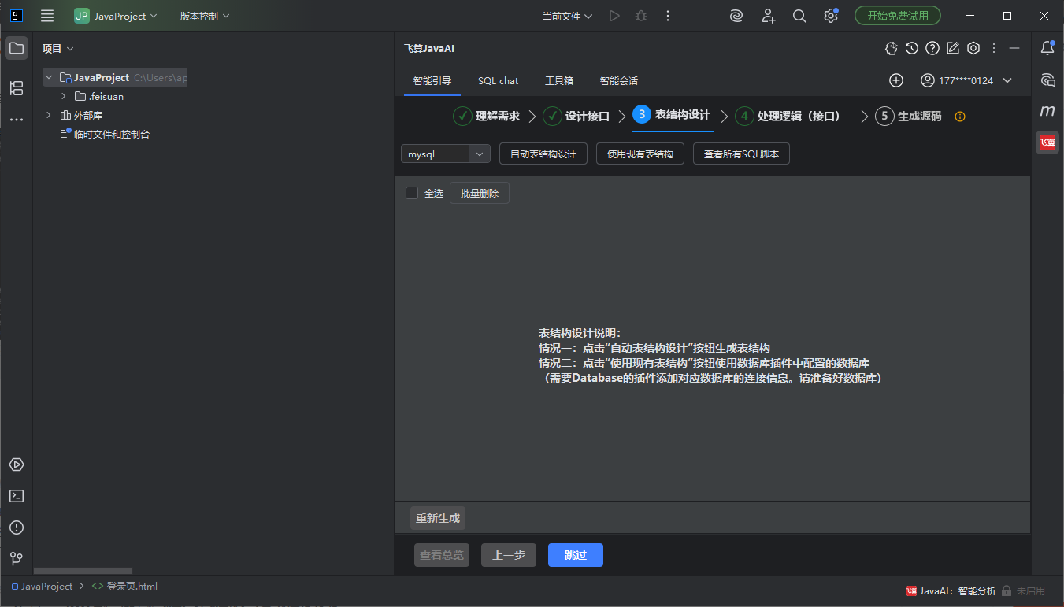Click 自动表结构设计 button
Screen dimensions: 1064x607
point(543,154)
